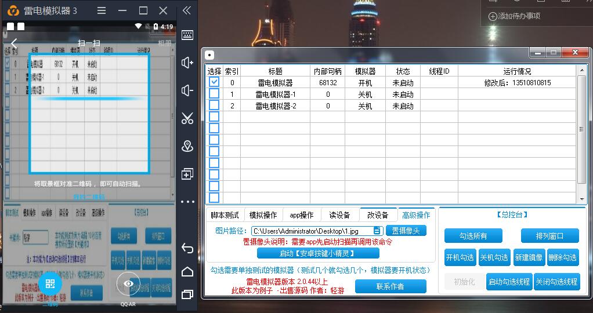Image resolution: width=593 pixels, height=313 pixels.
Task: Tap the Android recent apps icon
Action: tap(187, 294)
